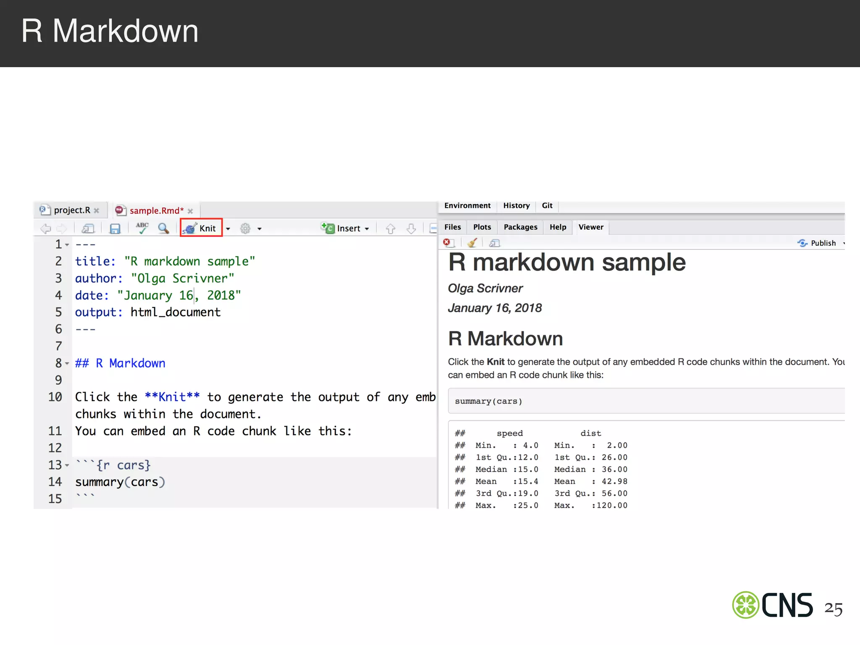Click the "R markdown sample" title in viewer
This screenshot has height=645, width=860.
[x=567, y=262]
